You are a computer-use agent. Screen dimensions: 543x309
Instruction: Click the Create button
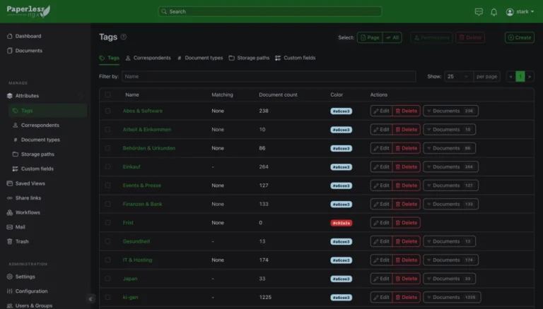[x=520, y=37]
